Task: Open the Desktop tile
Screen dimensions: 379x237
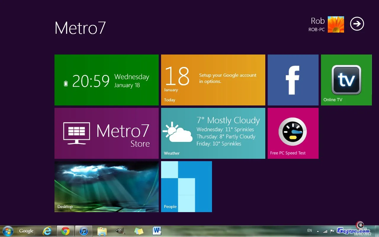Action: [x=107, y=187]
